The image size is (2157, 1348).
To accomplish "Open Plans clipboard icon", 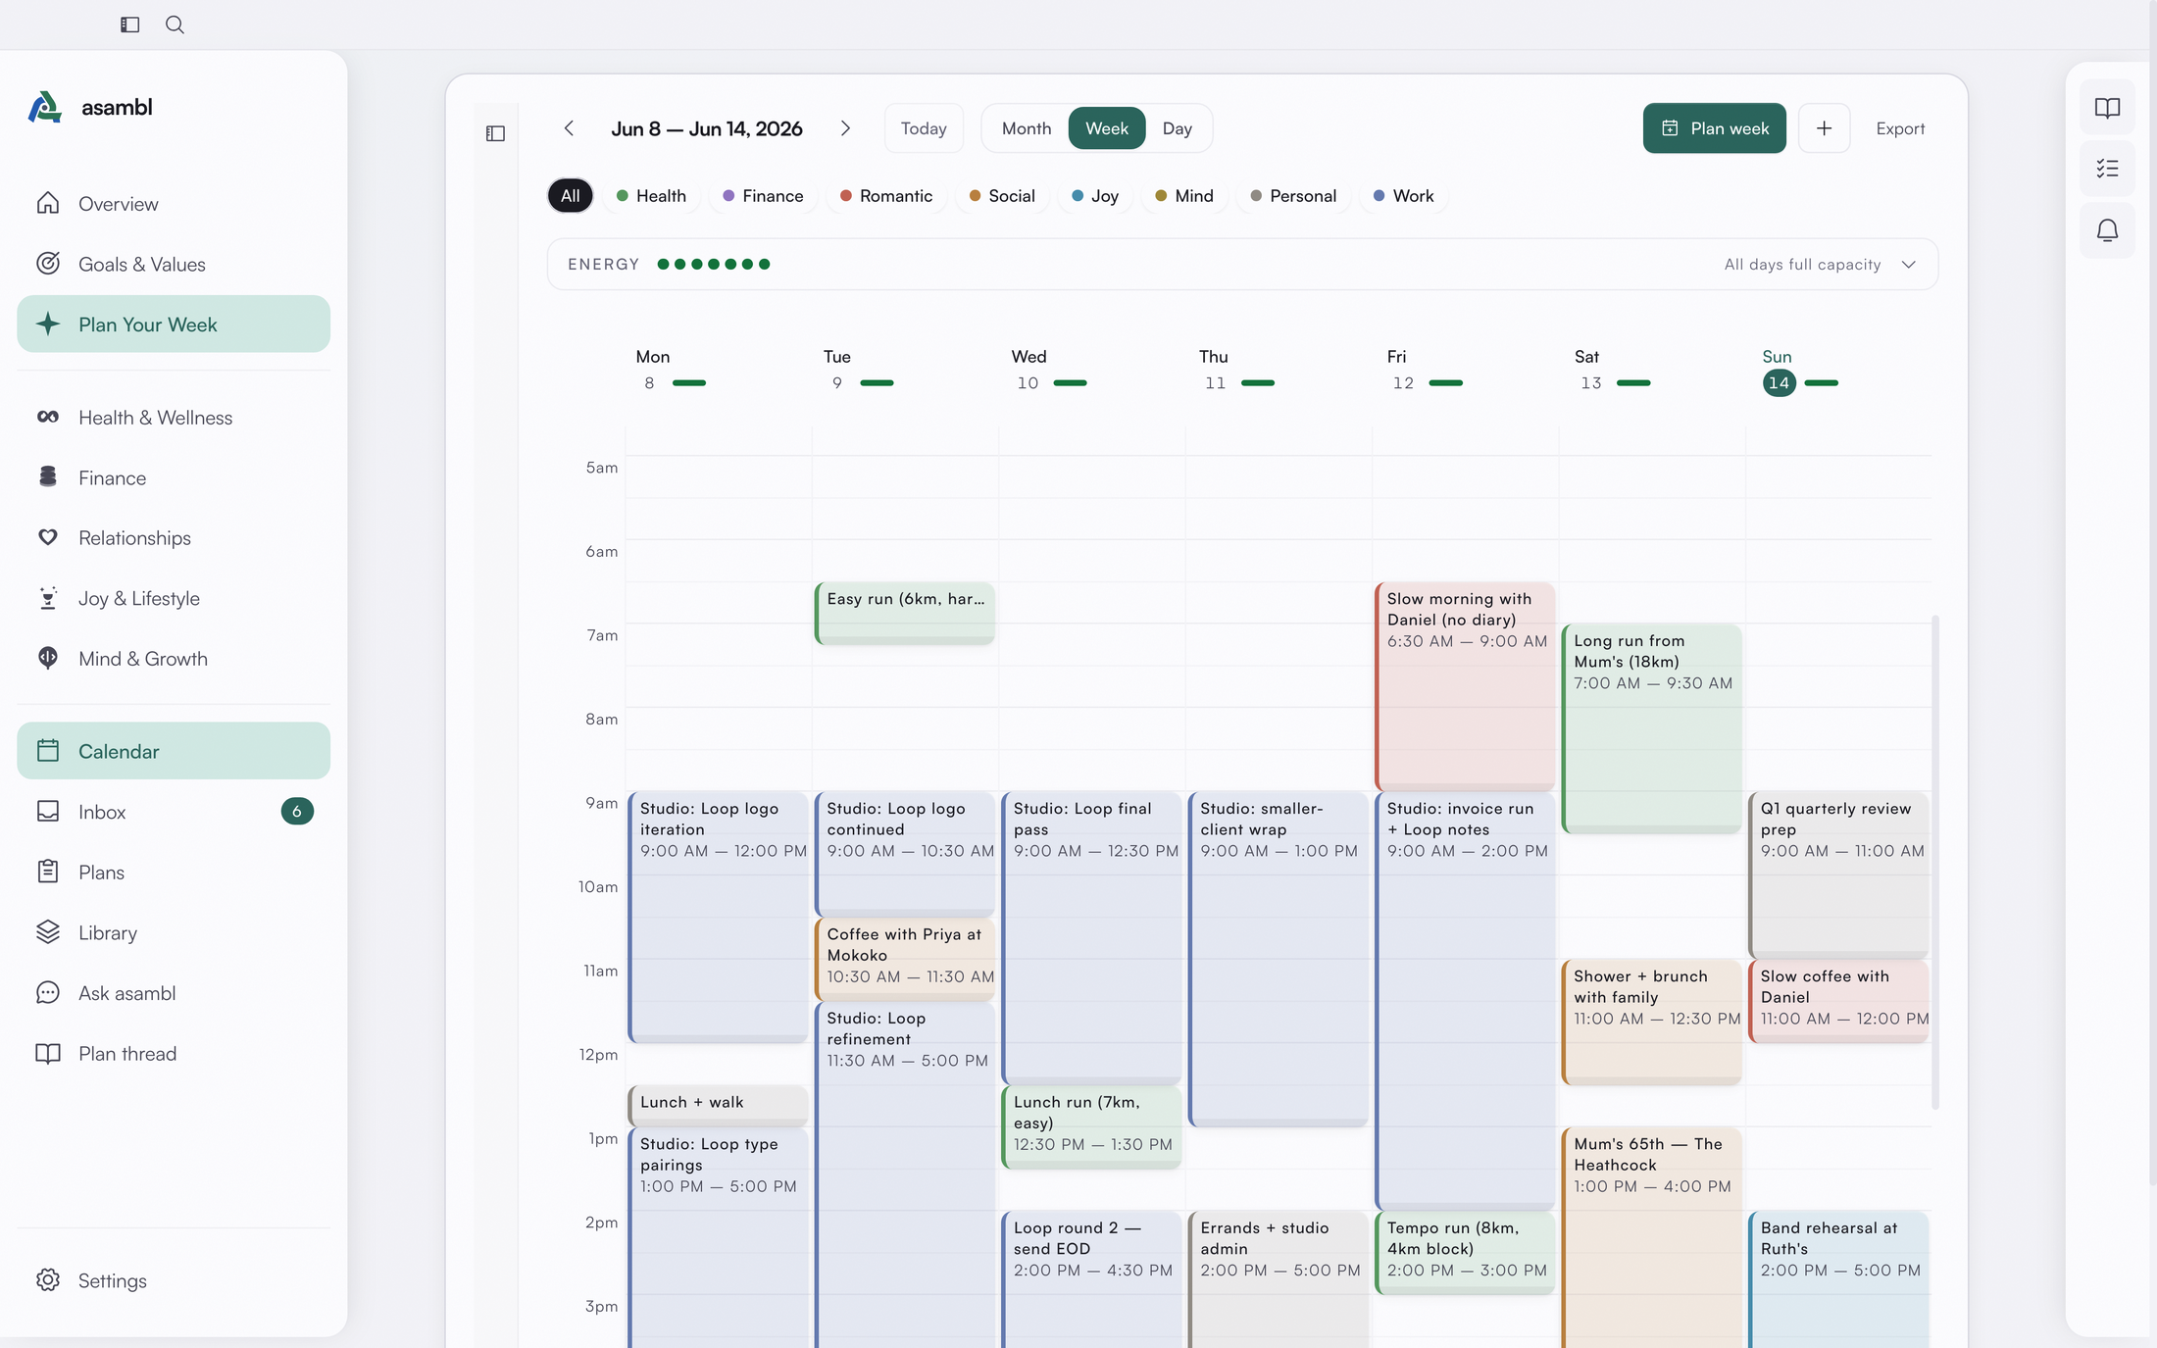I will [47, 872].
